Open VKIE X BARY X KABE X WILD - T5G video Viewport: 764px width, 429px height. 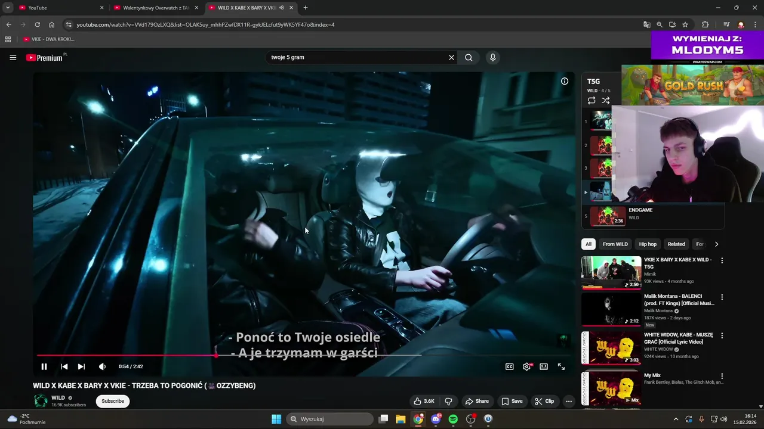pyautogui.click(x=677, y=263)
